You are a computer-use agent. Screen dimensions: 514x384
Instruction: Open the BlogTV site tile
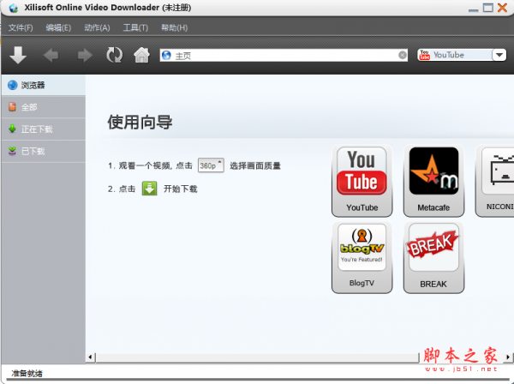click(x=362, y=257)
